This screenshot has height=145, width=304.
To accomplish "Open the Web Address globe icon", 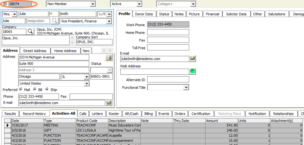I will 193,71.
